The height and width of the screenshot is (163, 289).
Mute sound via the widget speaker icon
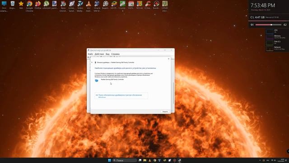[252, 25]
